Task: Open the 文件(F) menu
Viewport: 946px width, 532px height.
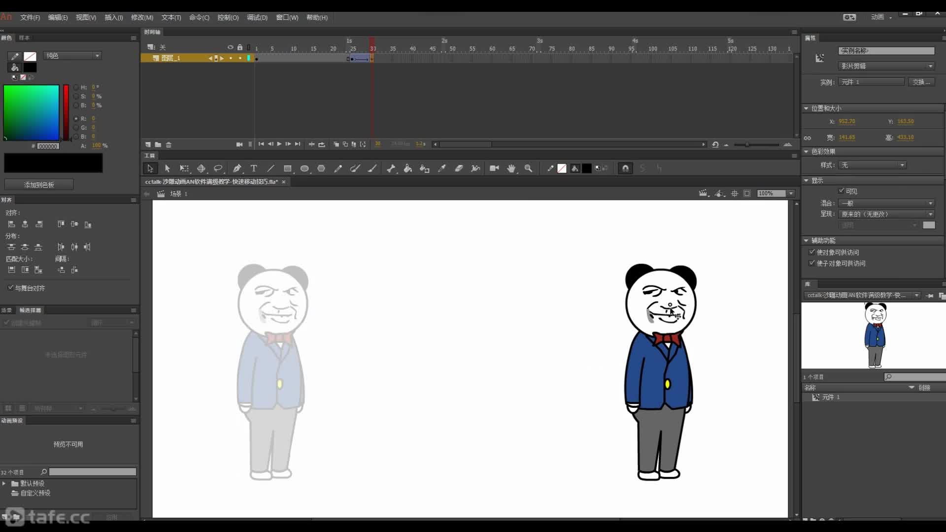Action: tap(30, 17)
